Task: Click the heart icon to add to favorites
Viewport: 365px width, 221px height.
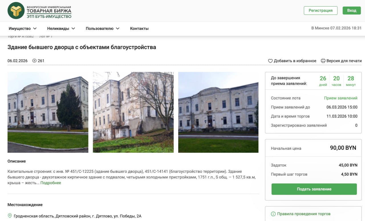Action: [x=270, y=61]
